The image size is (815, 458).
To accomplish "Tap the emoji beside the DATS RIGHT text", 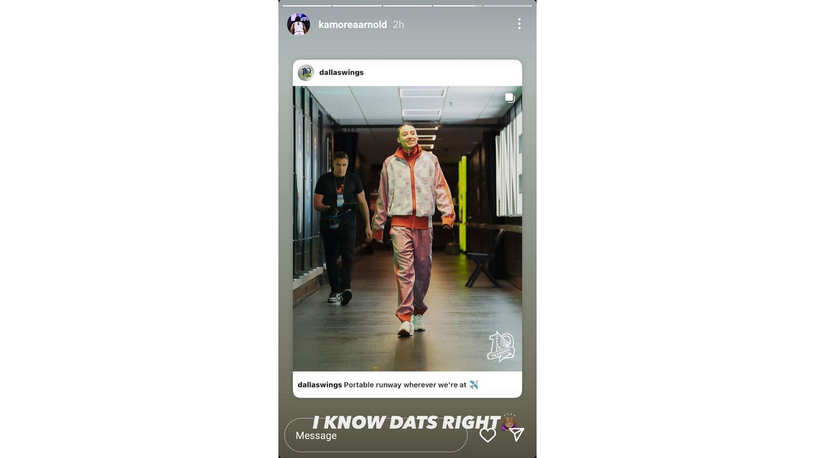I will (x=509, y=422).
